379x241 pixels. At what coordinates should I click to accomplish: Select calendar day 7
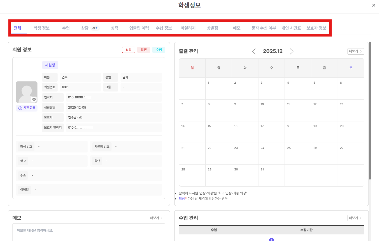pos(192,110)
